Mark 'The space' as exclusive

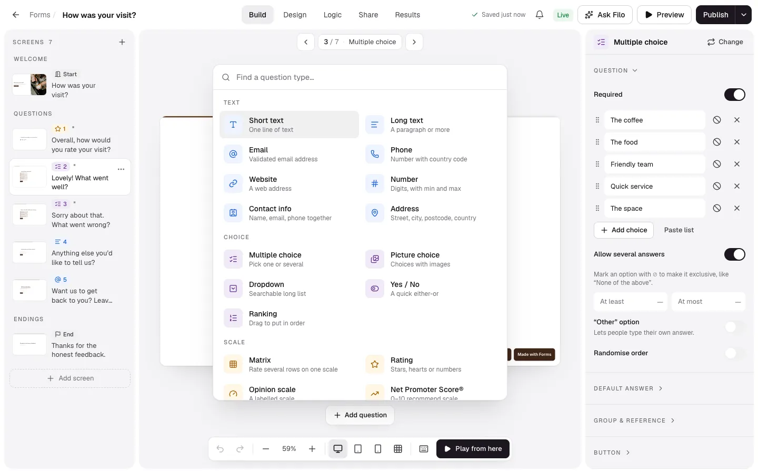pyautogui.click(x=717, y=208)
